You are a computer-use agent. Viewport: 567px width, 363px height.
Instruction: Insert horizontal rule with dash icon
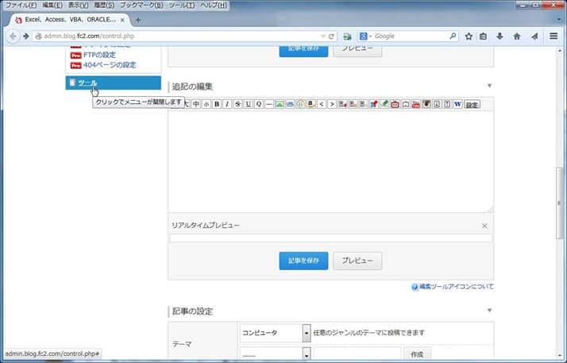269,104
